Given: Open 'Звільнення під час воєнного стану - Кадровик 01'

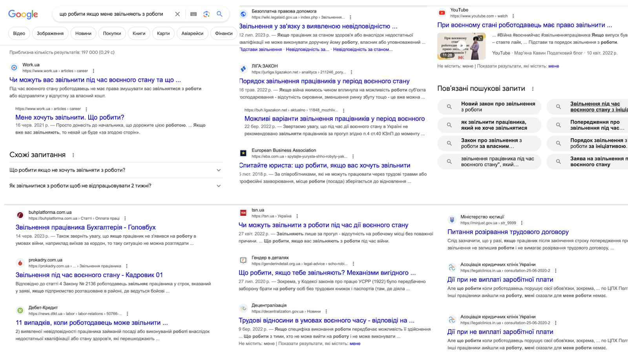Looking at the screenshot, I should (89, 275).
